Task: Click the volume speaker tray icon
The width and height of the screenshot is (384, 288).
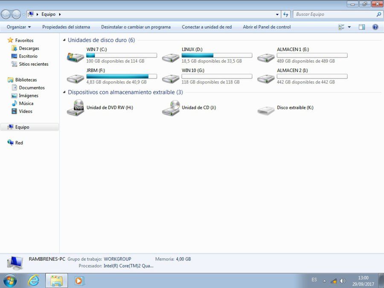Action: (x=343, y=281)
